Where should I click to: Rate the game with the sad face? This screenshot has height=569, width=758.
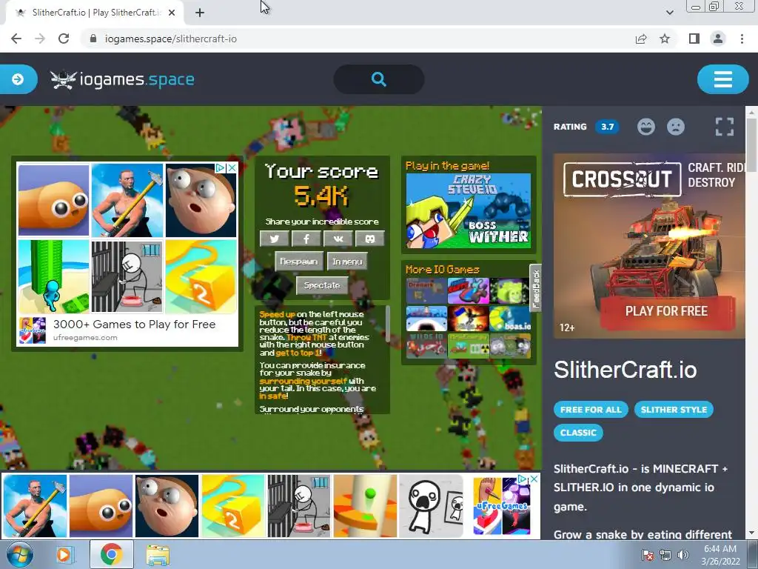676,127
